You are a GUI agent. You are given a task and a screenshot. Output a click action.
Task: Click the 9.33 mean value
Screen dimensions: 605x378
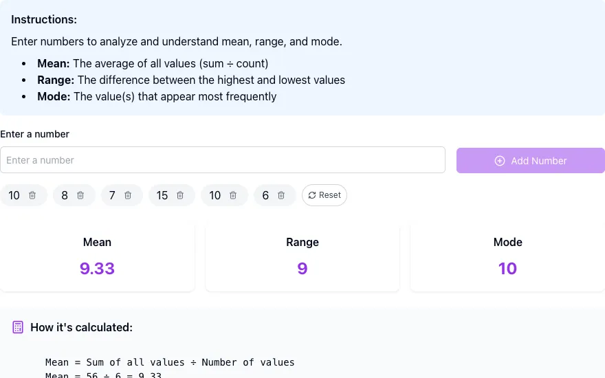point(97,269)
